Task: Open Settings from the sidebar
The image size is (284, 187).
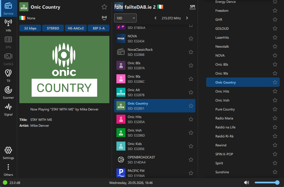Action: pyautogui.click(x=8, y=153)
